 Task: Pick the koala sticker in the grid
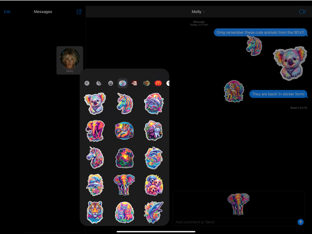pos(95,103)
